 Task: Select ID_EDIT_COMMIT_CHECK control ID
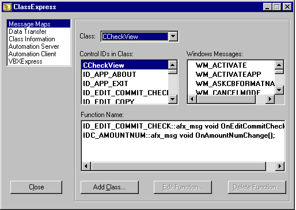[125, 92]
